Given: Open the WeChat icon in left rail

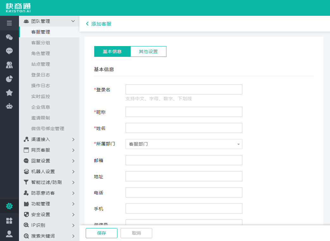Looking at the screenshot, I should click(x=9, y=37).
